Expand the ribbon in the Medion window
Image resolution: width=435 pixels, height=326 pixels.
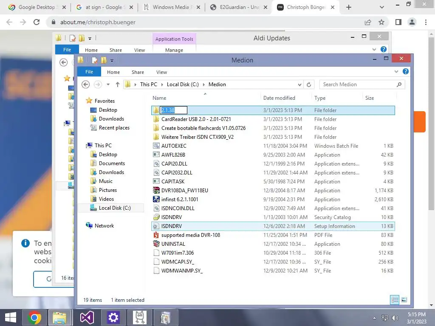[396, 71]
